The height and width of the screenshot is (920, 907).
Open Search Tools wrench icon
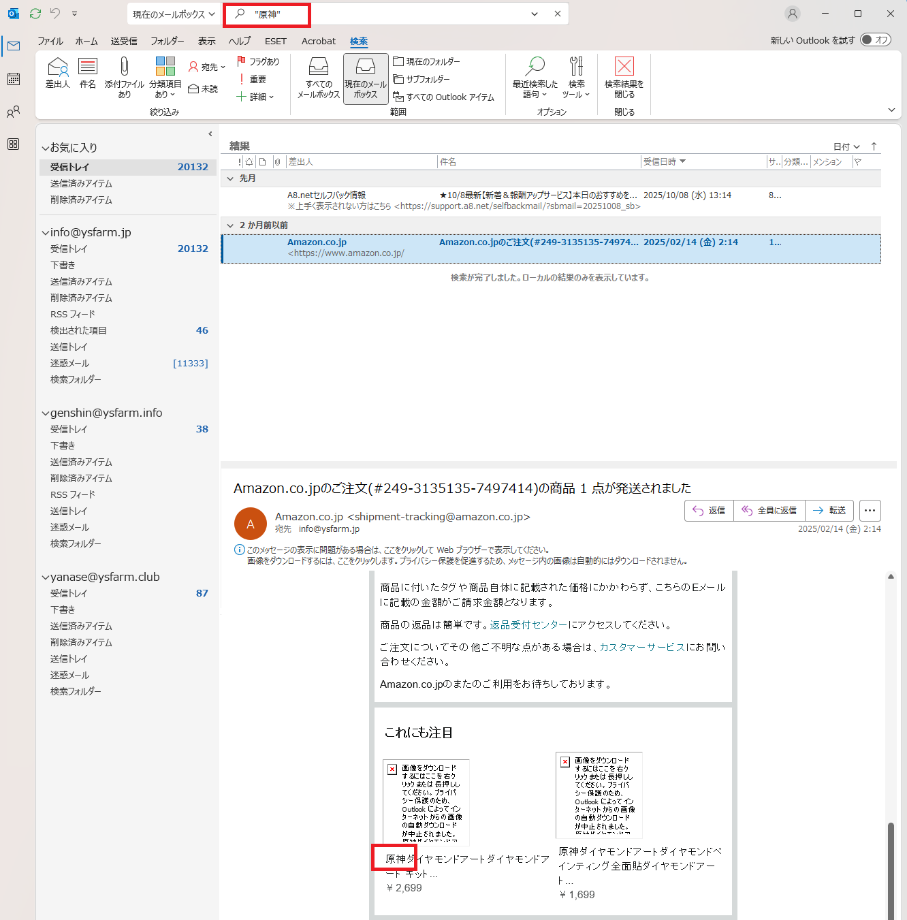(576, 67)
